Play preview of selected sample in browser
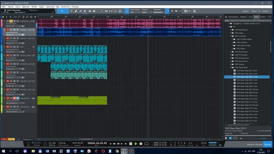This screenshot has height=154, width=274. (226, 138)
